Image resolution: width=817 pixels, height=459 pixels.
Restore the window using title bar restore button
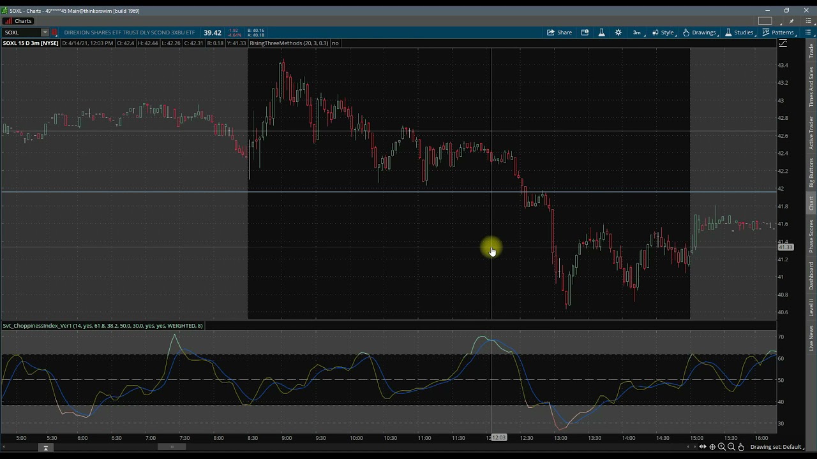click(x=786, y=10)
